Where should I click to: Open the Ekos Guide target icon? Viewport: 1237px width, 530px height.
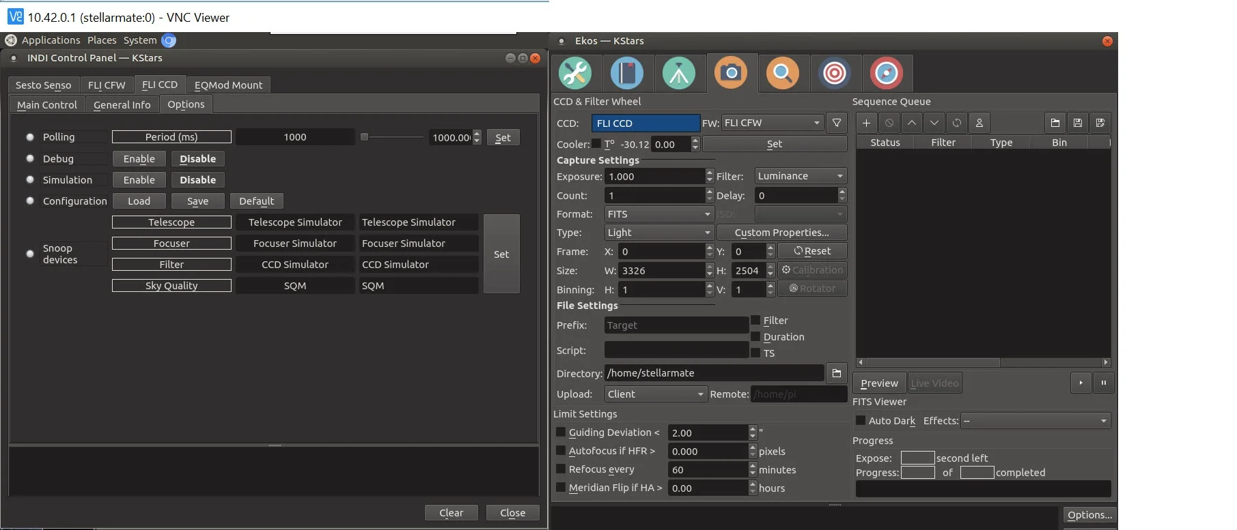[x=887, y=73]
